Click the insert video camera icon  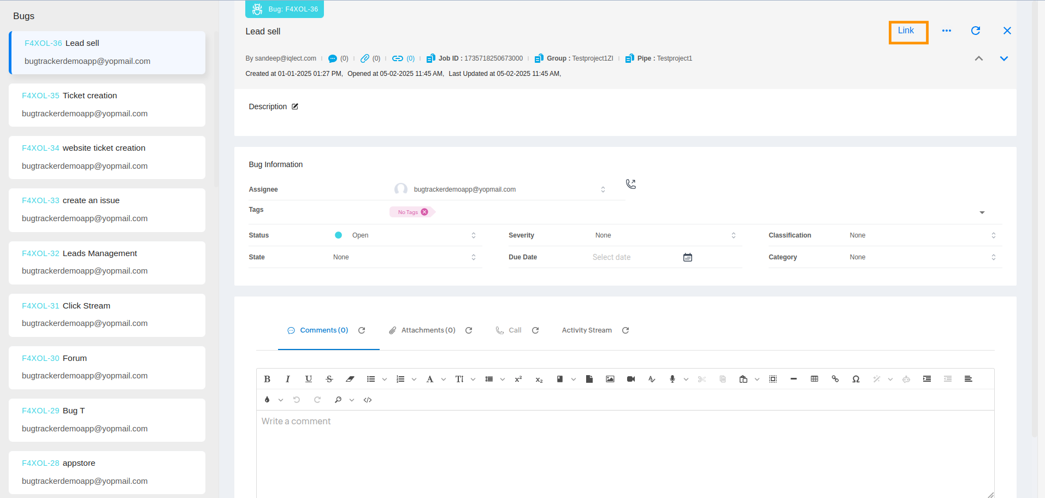coord(631,379)
